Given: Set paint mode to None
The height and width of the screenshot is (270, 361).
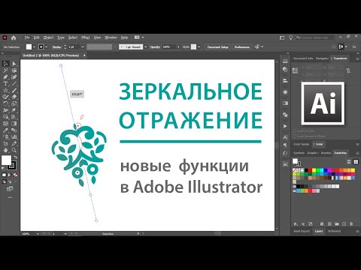Looking at the screenshot, I should [x=15, y=175].
